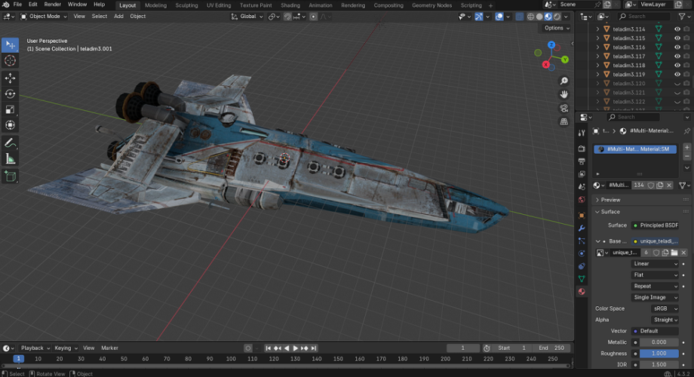
Task: Expand the Preview panel section
Action: point(610,200)
